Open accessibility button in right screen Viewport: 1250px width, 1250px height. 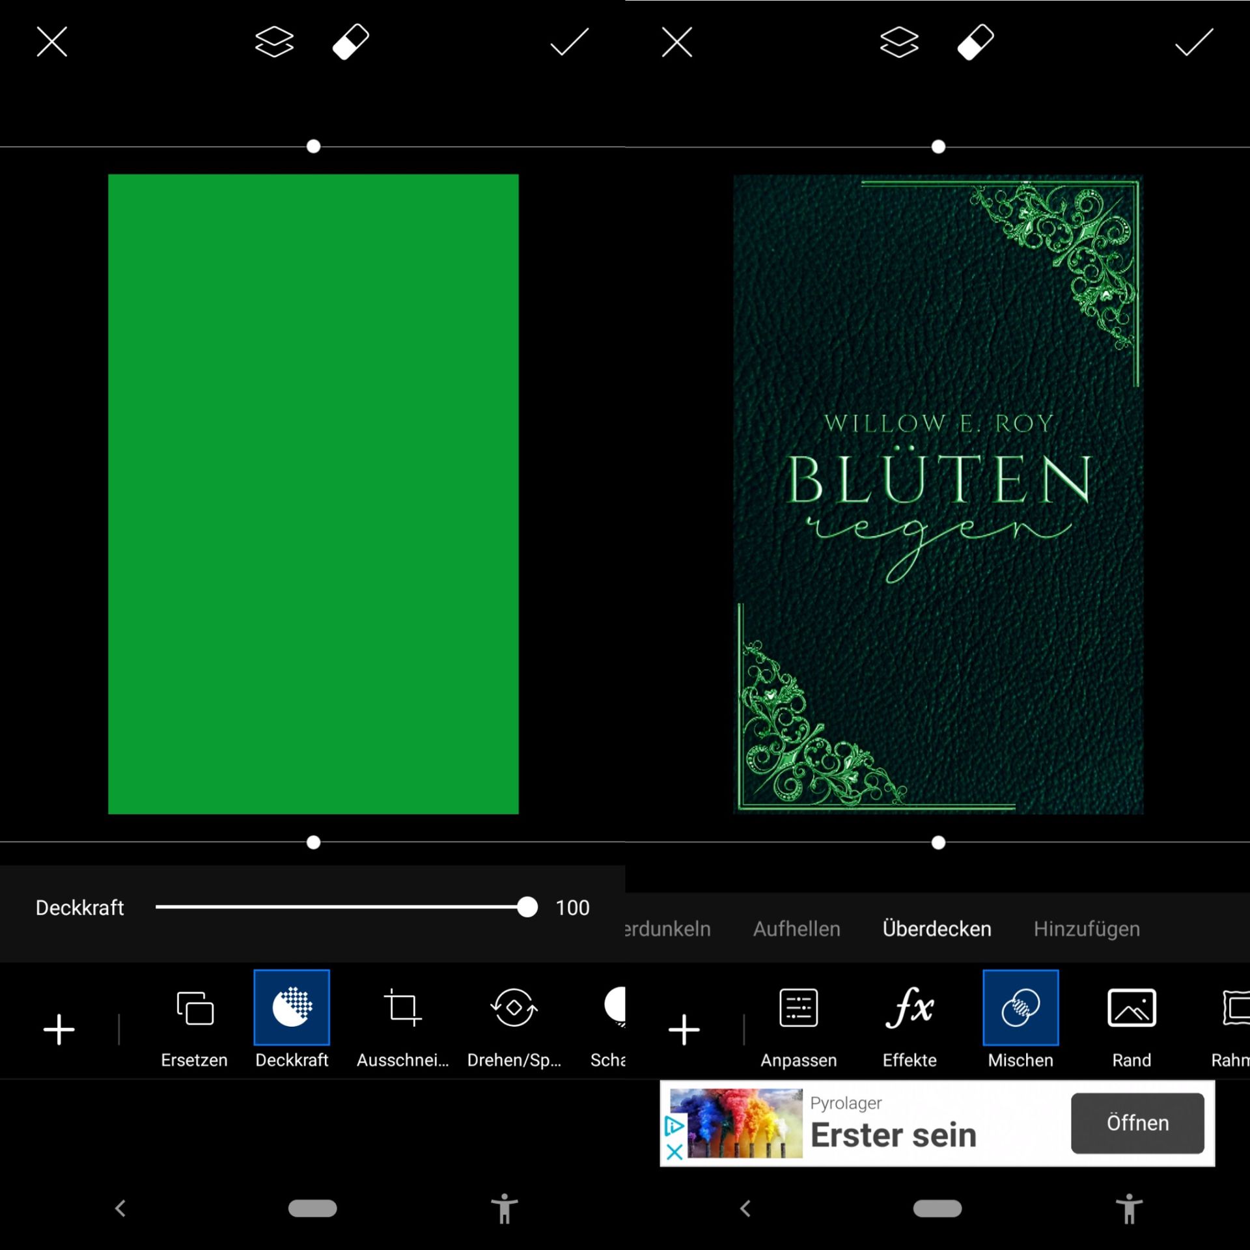tap(1130, 1209)
